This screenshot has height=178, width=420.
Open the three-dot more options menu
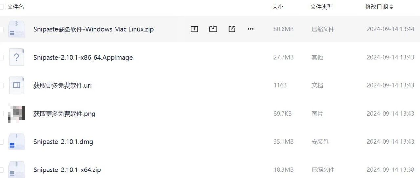[251, 29]
